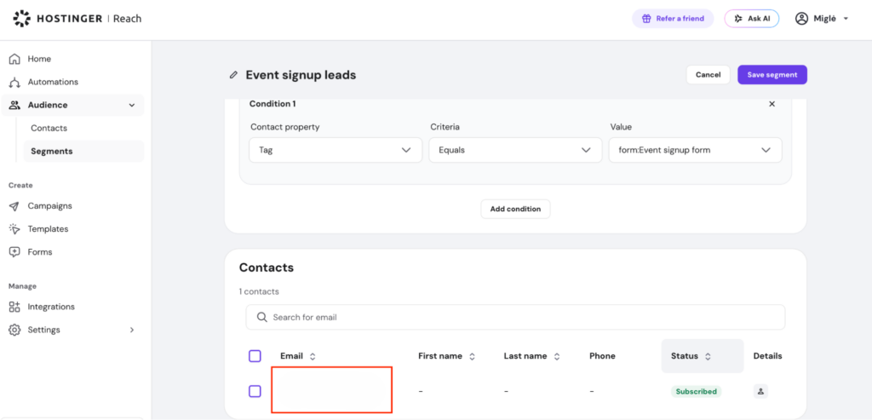The width and height of the screenshot is (872, 420).
Task: Open the contact details person icon
Action: (760, 392)
